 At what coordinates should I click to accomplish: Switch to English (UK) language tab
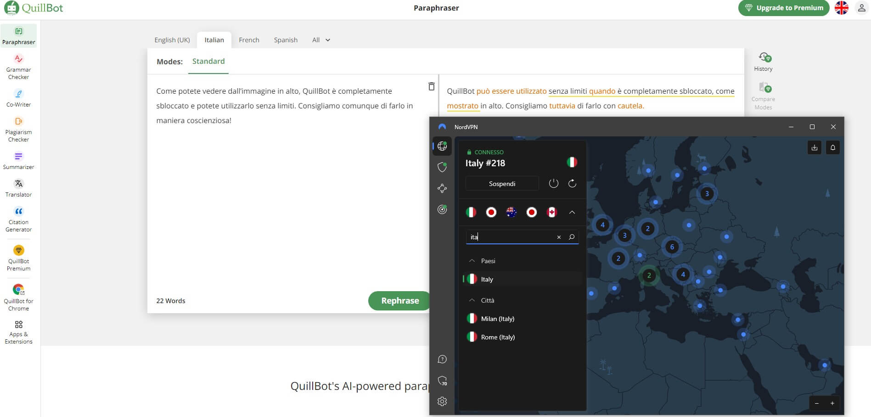[x=172, y=40]
